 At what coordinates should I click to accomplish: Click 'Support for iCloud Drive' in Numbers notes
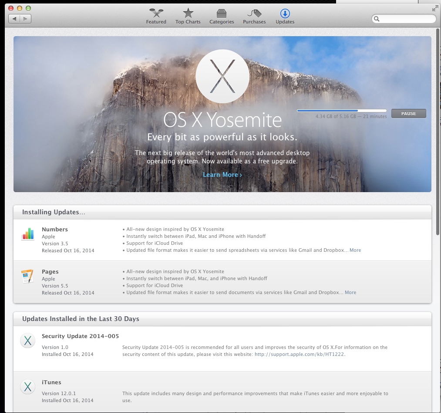155,243
